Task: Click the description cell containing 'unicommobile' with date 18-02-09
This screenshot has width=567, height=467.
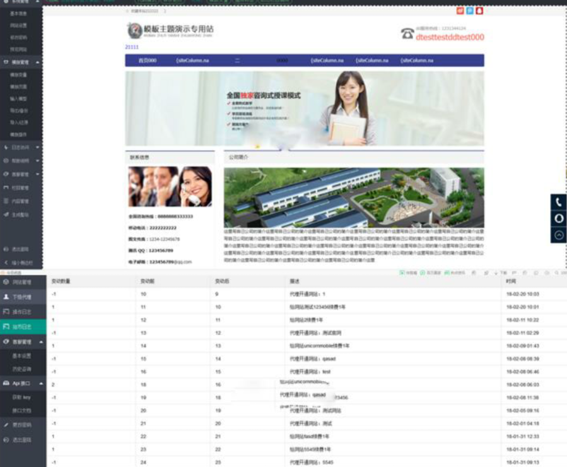Action: (x=319, y=346)
